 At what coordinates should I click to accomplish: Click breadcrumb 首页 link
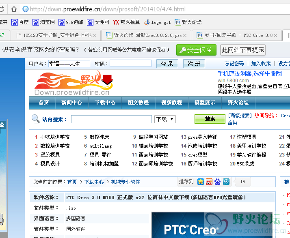tap(72, 182)
